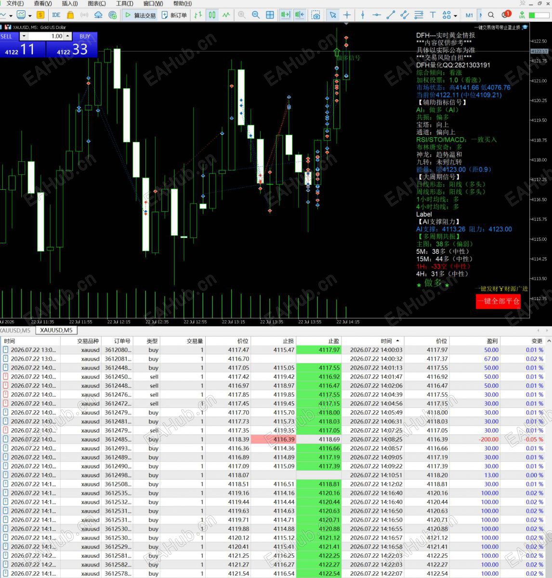Select the crosshair tool
The image size is (552, 578).
point(347,15)
